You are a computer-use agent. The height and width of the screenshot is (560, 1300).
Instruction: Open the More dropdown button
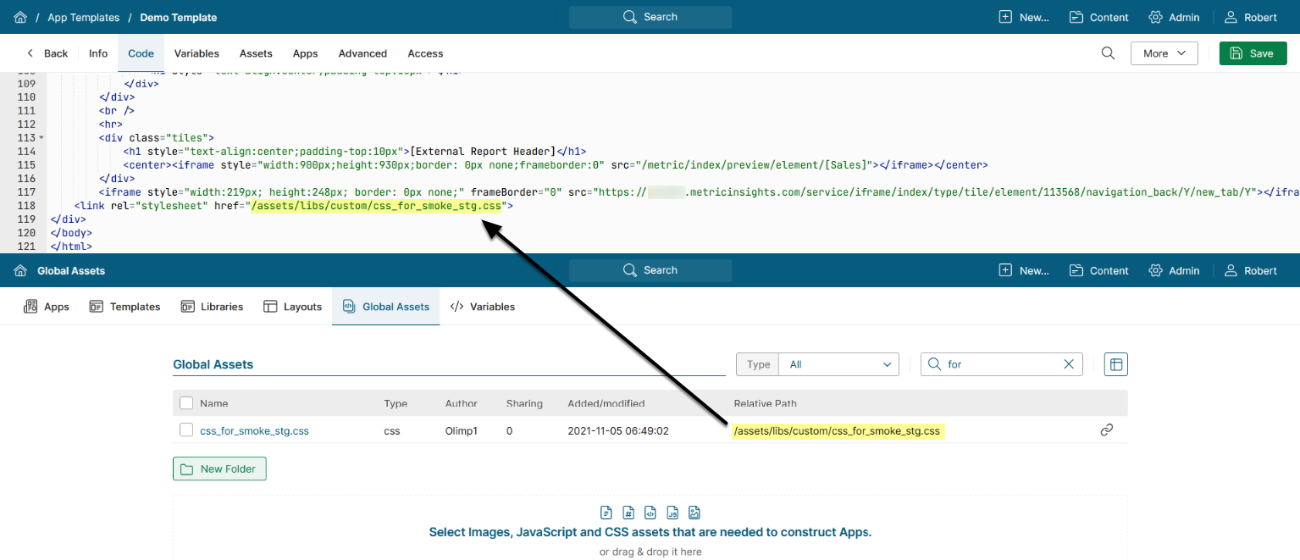pyautogui.click(x=1164, y=53)
